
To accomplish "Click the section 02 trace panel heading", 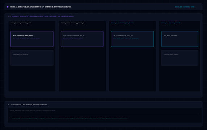I will 27,105.
